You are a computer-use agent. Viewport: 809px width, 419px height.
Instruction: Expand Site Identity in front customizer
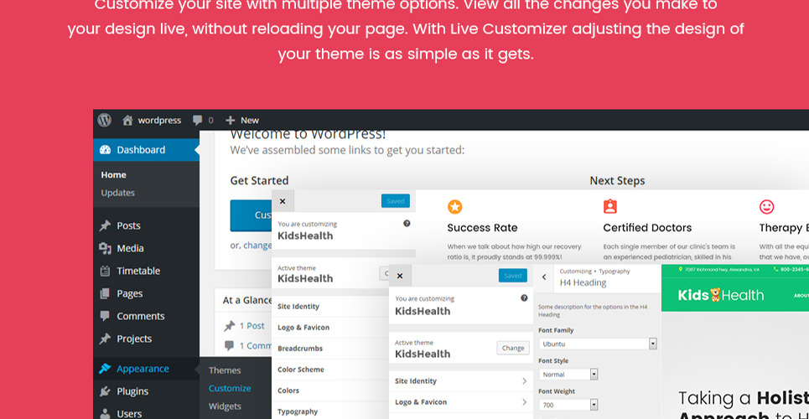[x=461, y=380]
